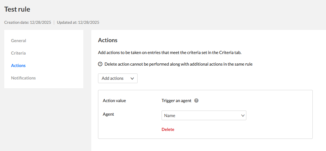Screen dimensions: 326x151
Task: Delete the Trigger an agent action
Action: coord(168,130)
